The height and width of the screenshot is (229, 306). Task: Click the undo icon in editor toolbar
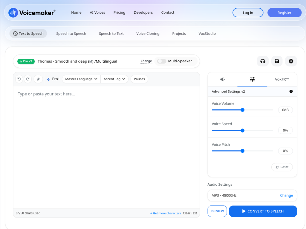click(19, 79)
